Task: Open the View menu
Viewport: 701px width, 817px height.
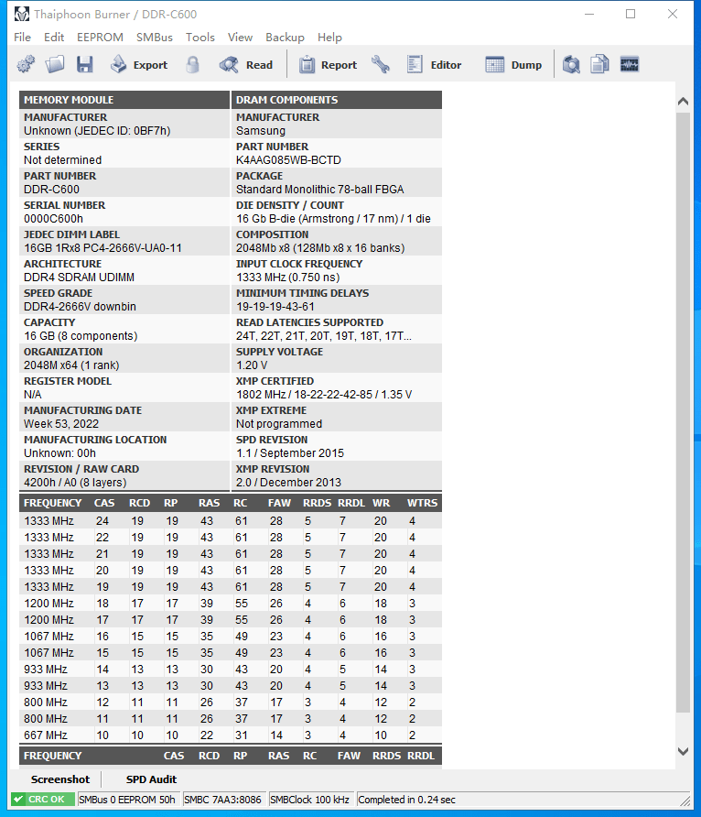Action: (240, 37)
